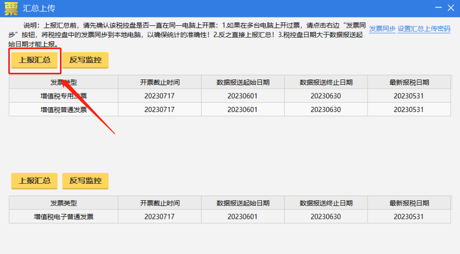Click 20230531 in the 增值税电子普通发票 row

(409, 217)
